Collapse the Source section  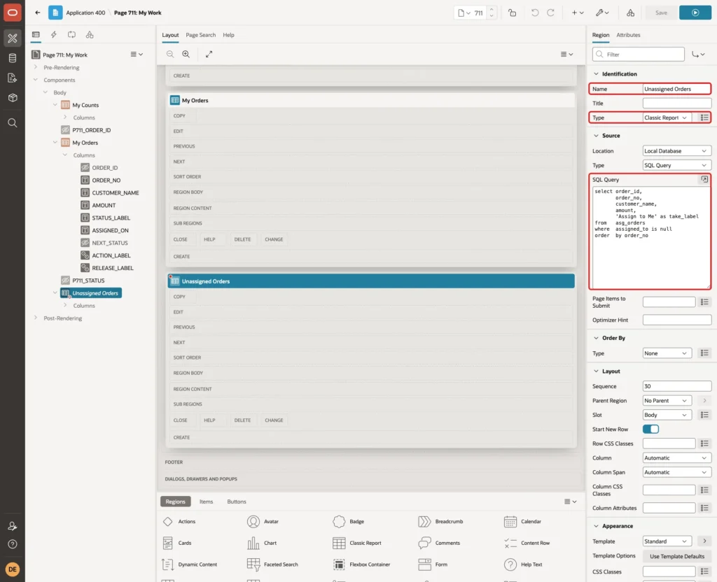coord(596,136)
